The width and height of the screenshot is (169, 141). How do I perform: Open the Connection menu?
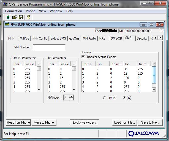click(13, 11)
